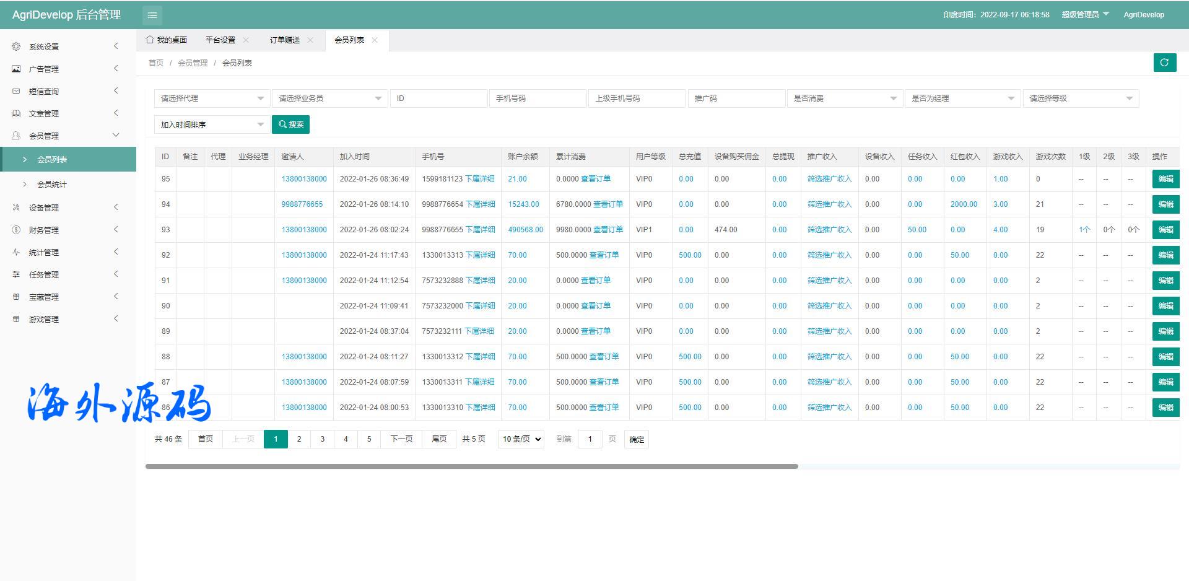The image size is (1189, 581).
Task: Click the 手机号码 search input field
Action: (x=538, y=98)
